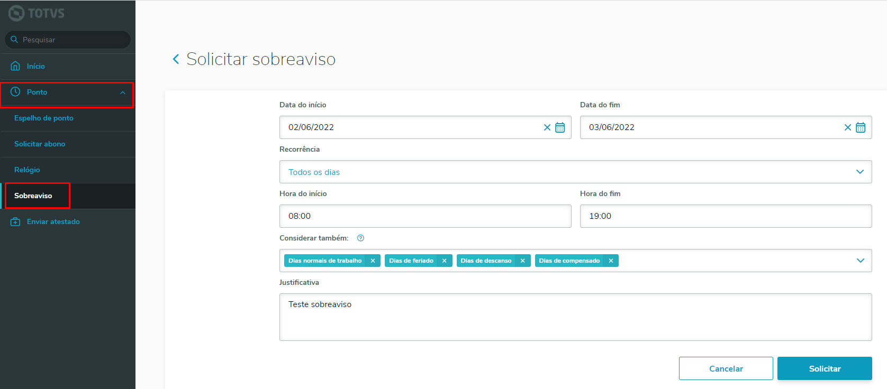Viewport: 887px width, 389px height.
Task: Open calendar for Data do início
Action: [x=560, y=127]
